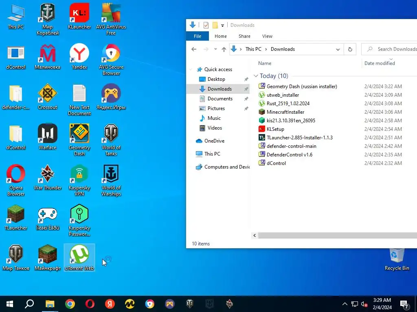This screenshot has width=417, height=312.
Task: Switch to the Share ribbon tab
Action: (x=244, y=36)
